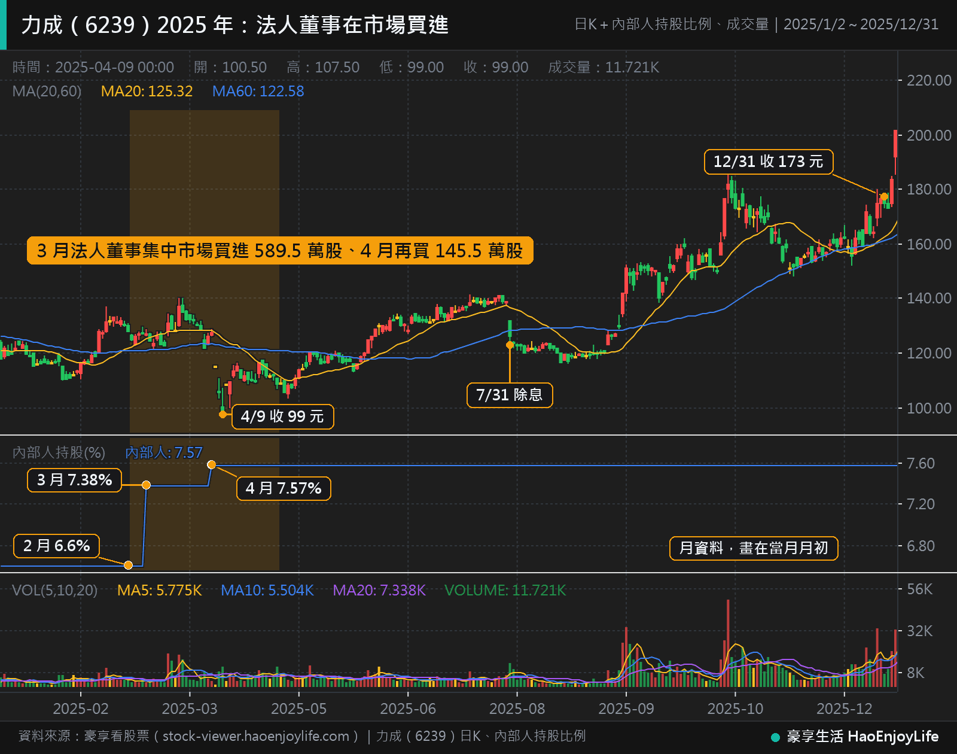Click the 高：107.50 high price readout
Screen dimensions: 957x754
(x=323, y=67)
